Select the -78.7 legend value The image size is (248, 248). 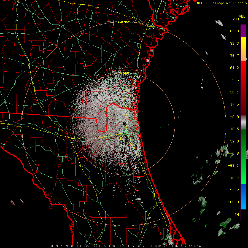coord(233,178)
